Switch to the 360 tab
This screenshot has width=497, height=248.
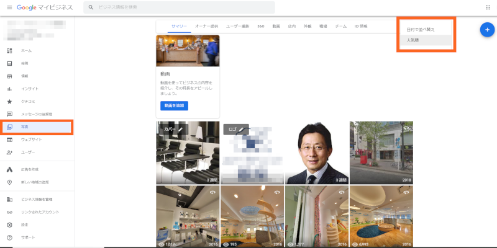point(260,27)
